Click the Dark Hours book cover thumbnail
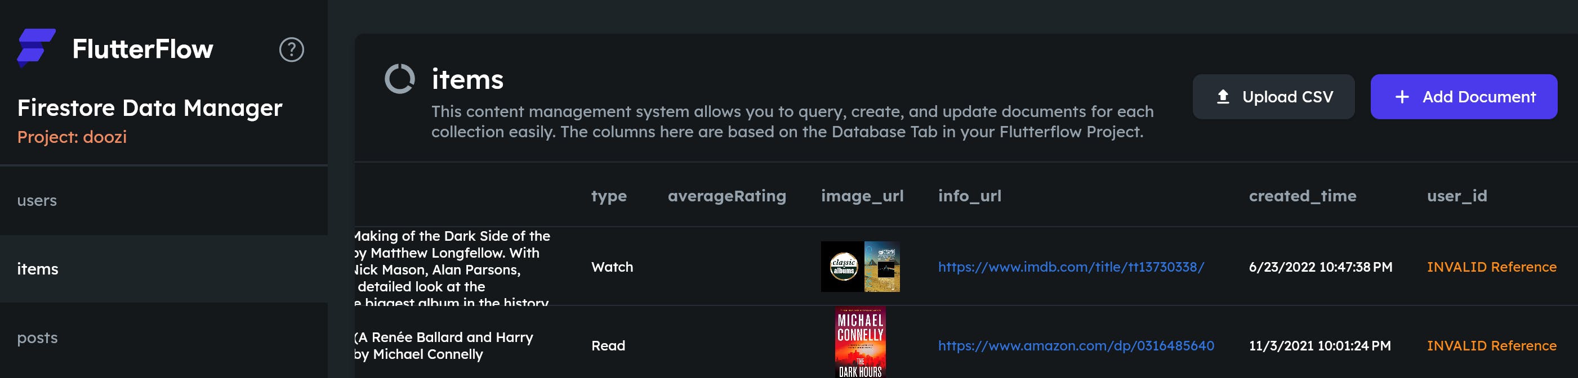 [860, 343]
